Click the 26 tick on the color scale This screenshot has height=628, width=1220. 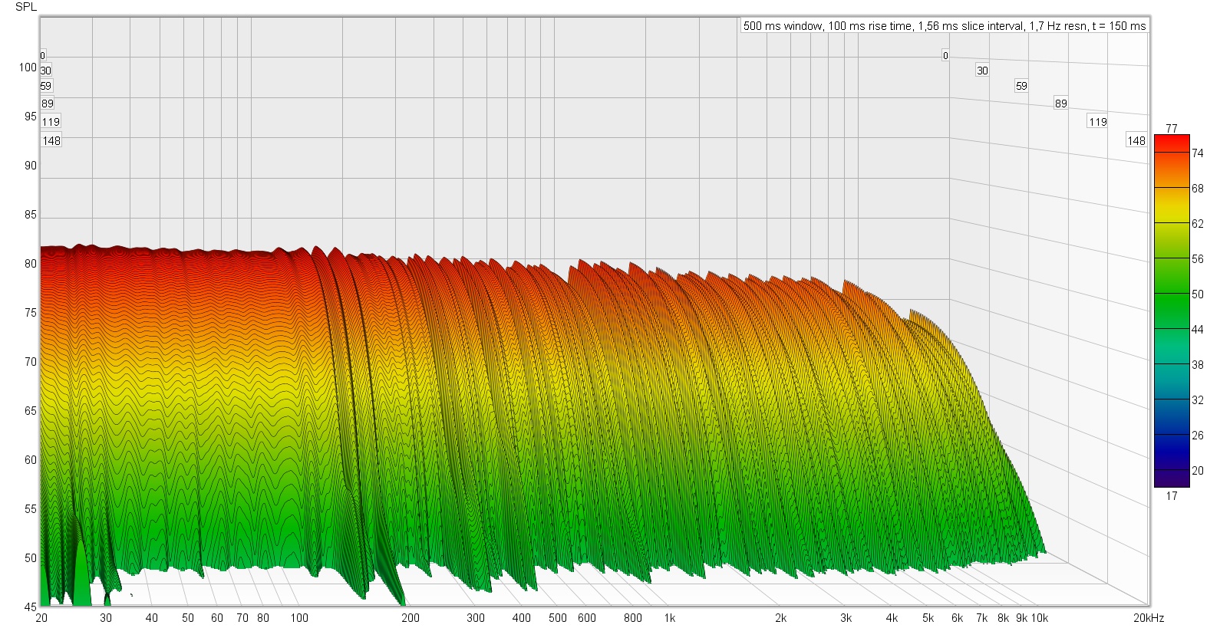[x=1198, y=436]
